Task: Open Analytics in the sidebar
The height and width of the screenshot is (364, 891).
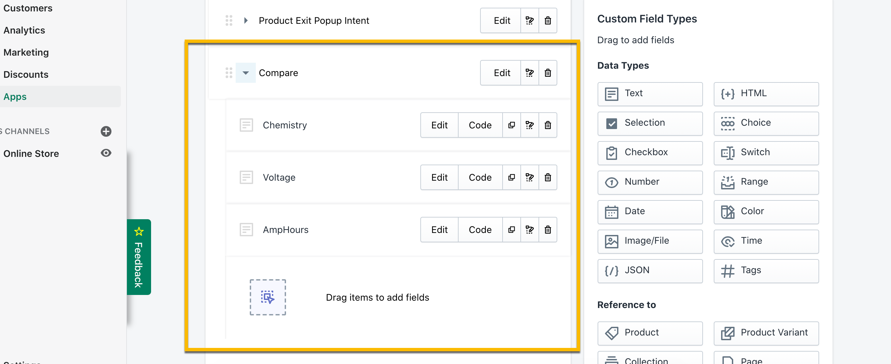Action: coord(24,31)
